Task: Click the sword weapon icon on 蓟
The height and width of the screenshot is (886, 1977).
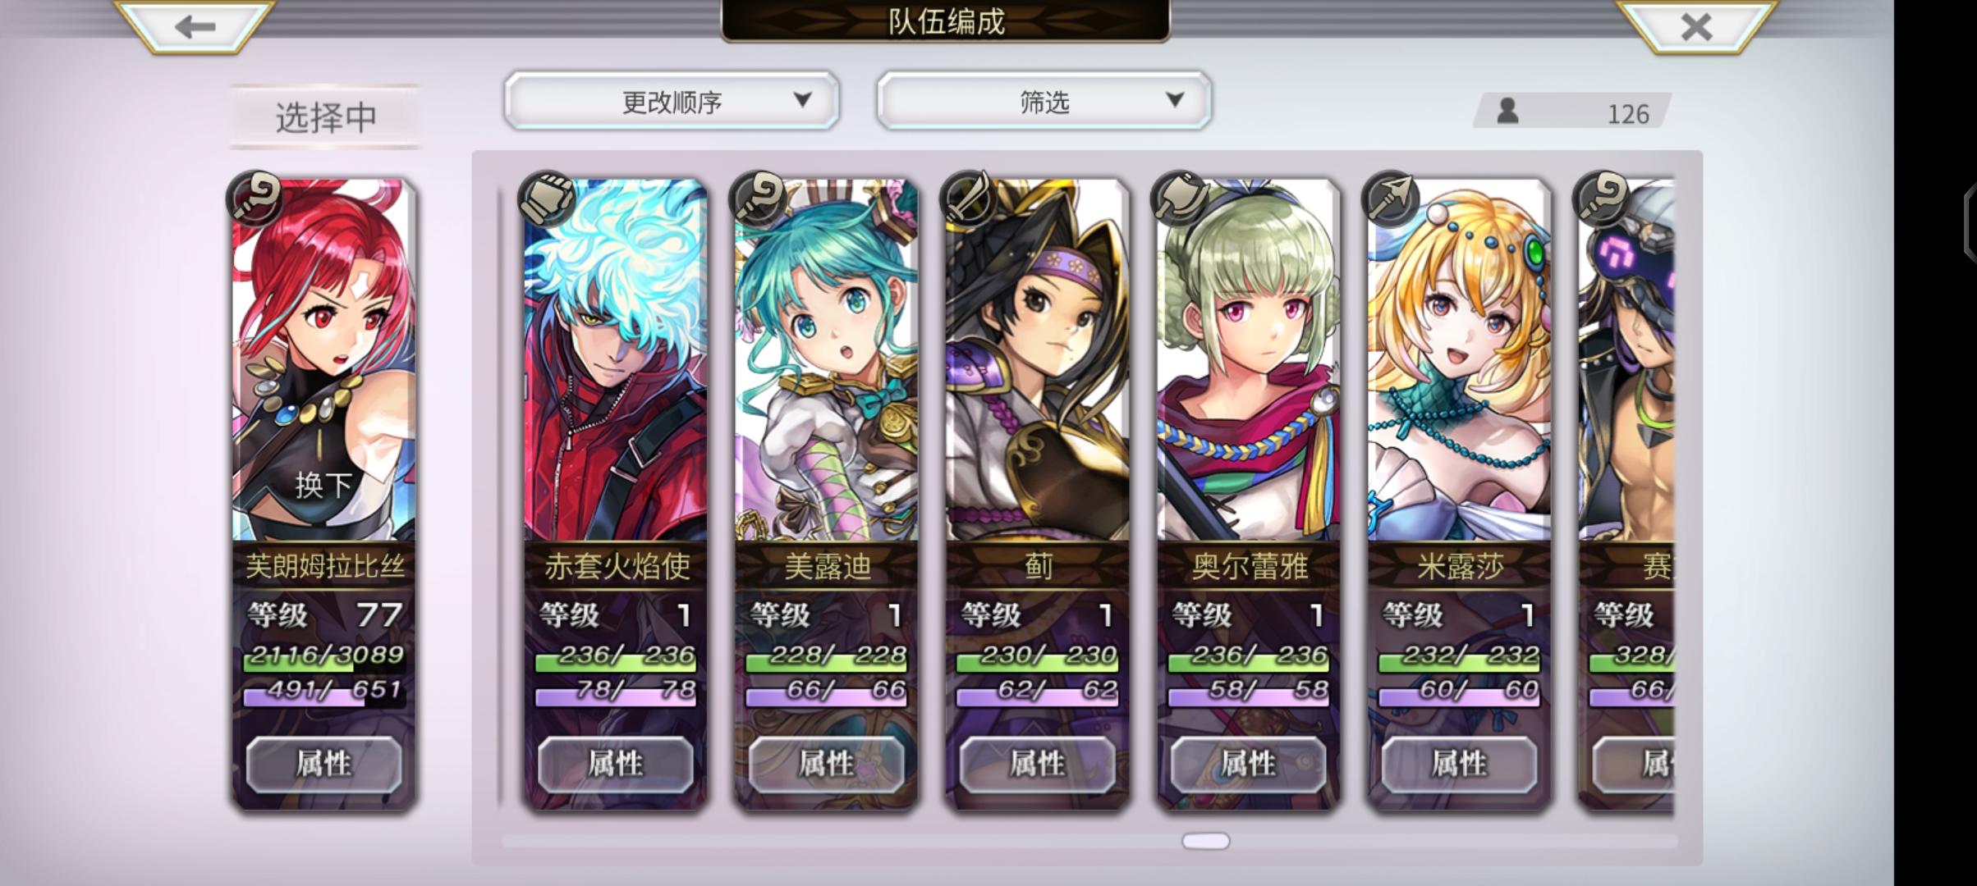Action: (x=969, y=198)
